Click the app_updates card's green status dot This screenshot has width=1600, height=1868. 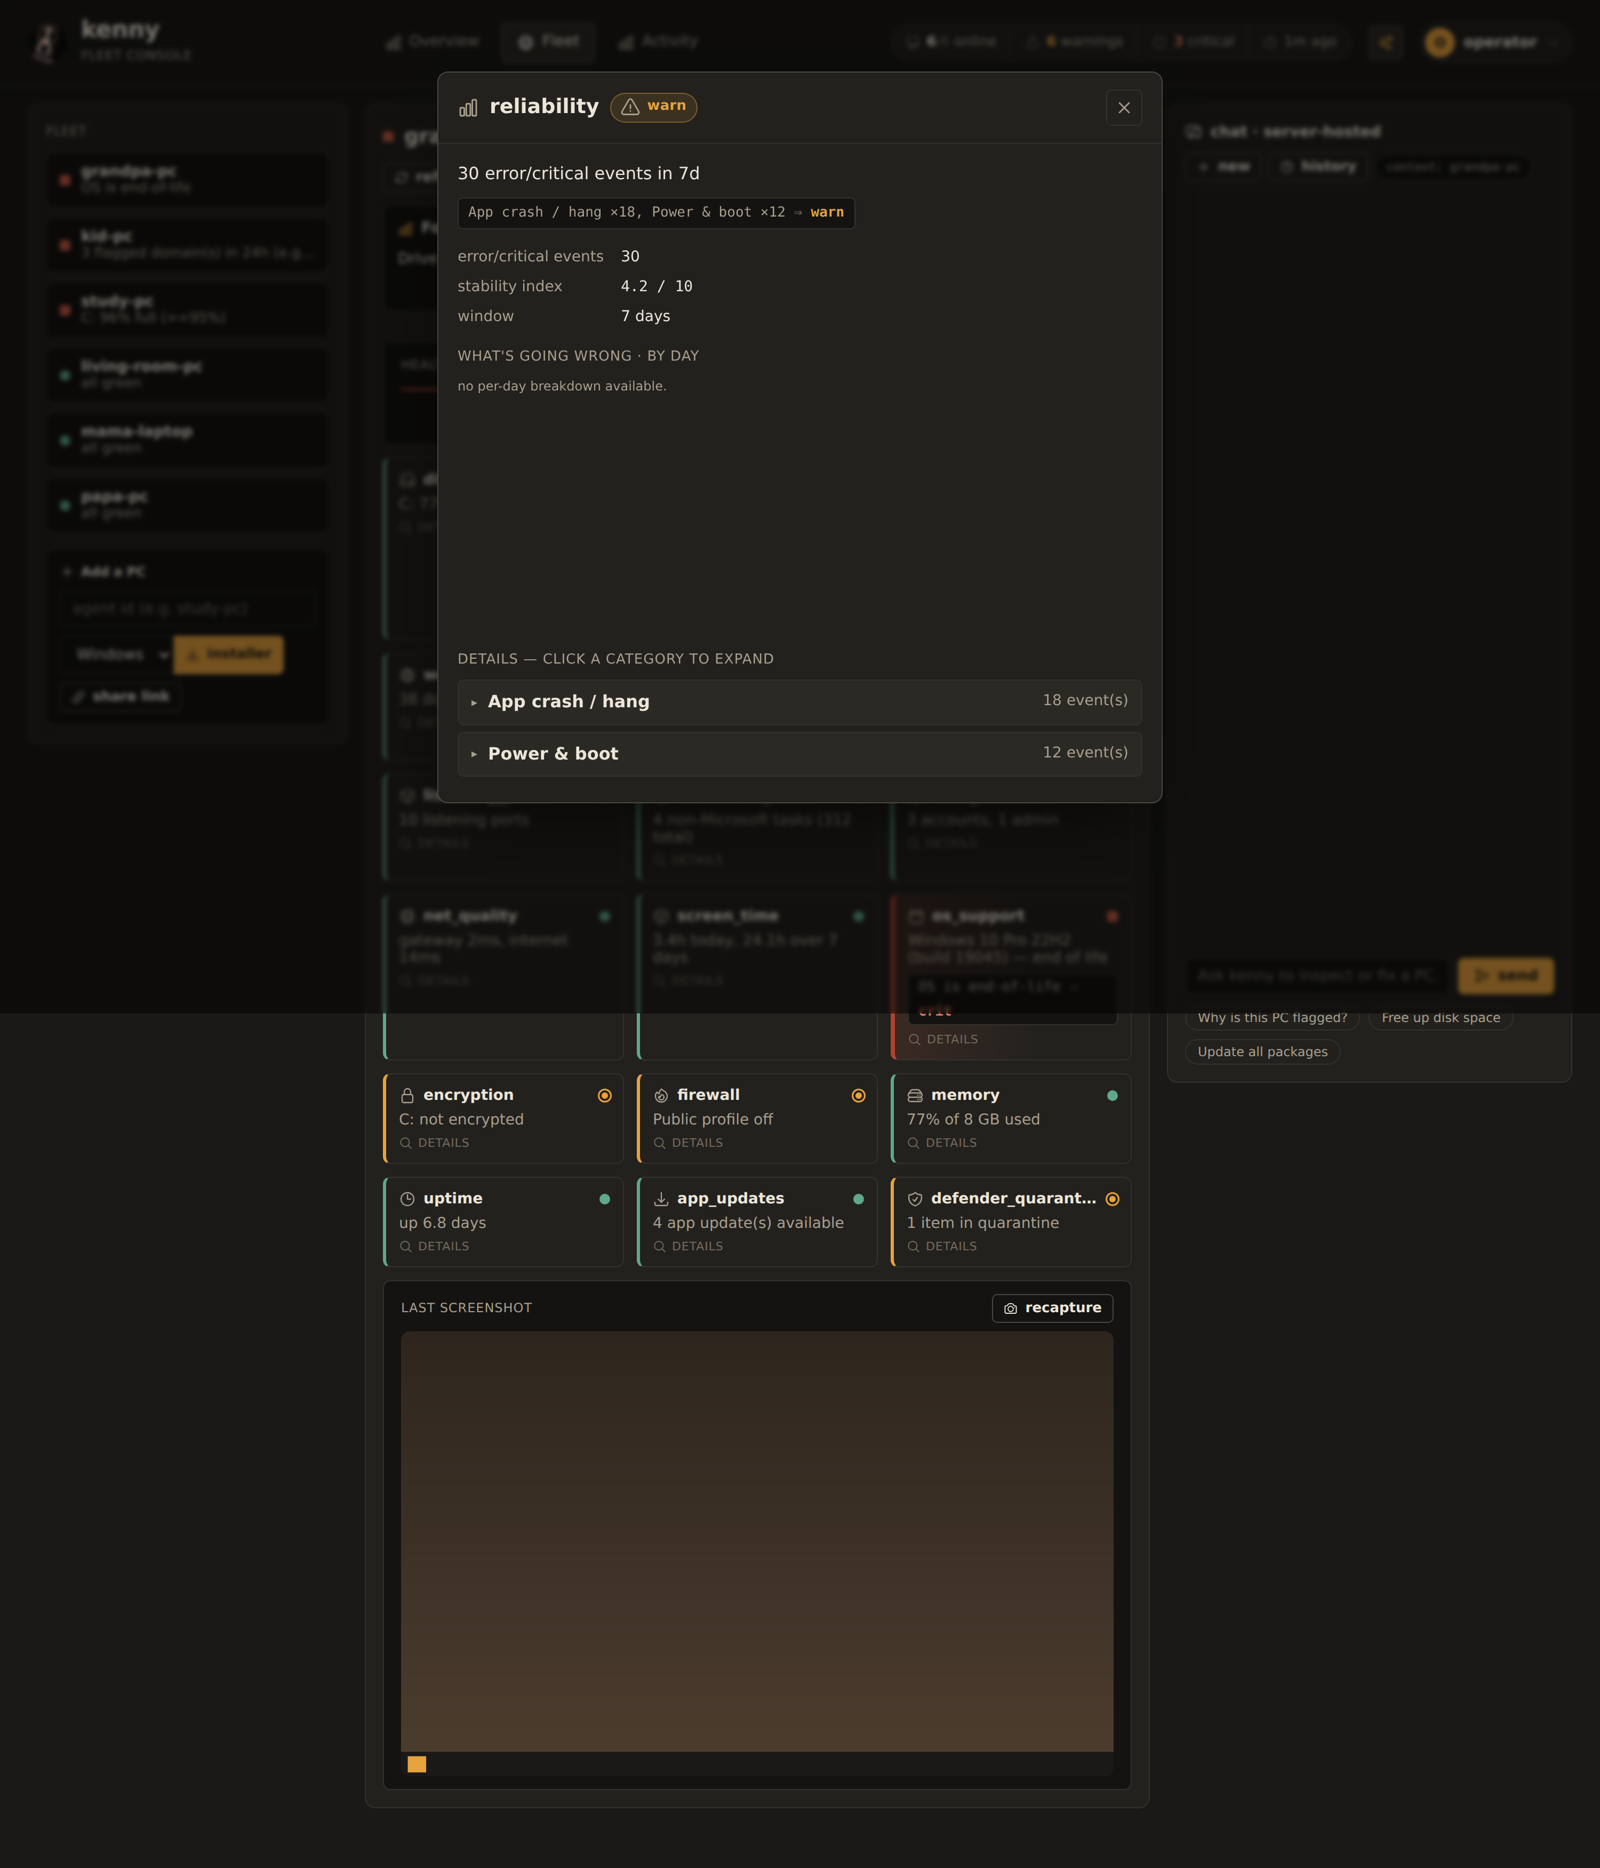click(858, 1199)
